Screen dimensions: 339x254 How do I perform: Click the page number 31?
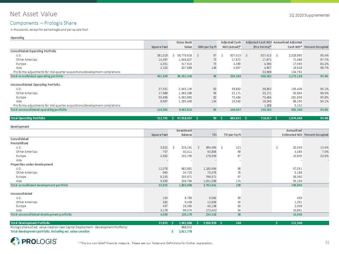pyautogui.click(x=327, y=242)
